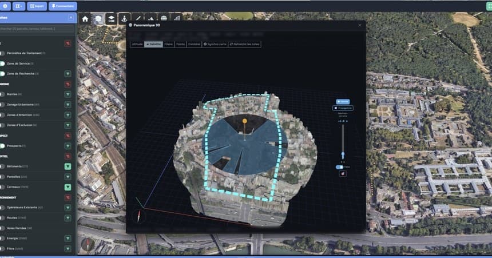Open the filter for Prospects

tap(68, 146)
